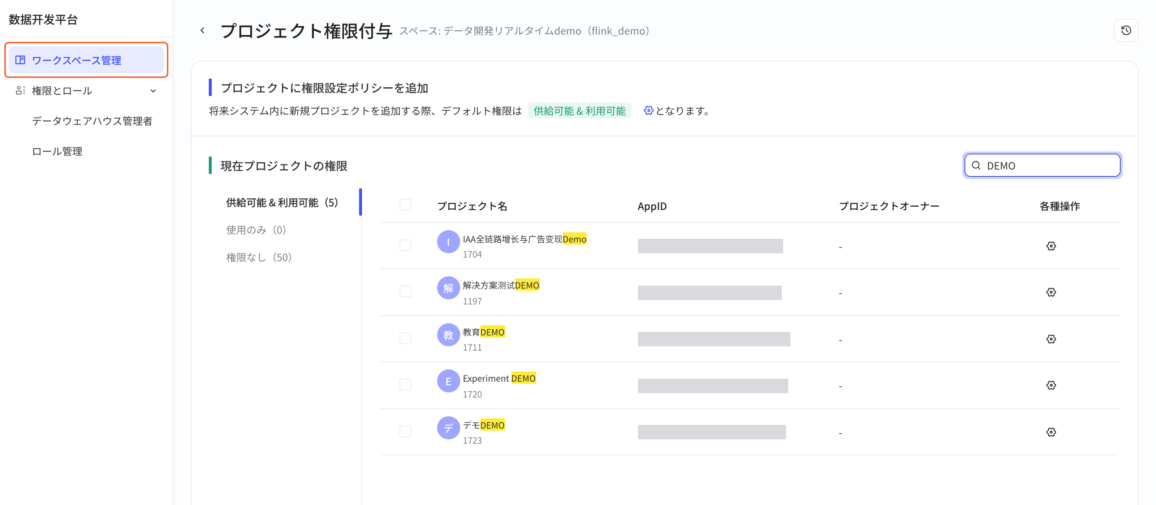Viewport: 1156px width, 505px height.
Task: Click the '解' avatar of the 解决方案测试DEMO project
Action: [x=448, y=288]
